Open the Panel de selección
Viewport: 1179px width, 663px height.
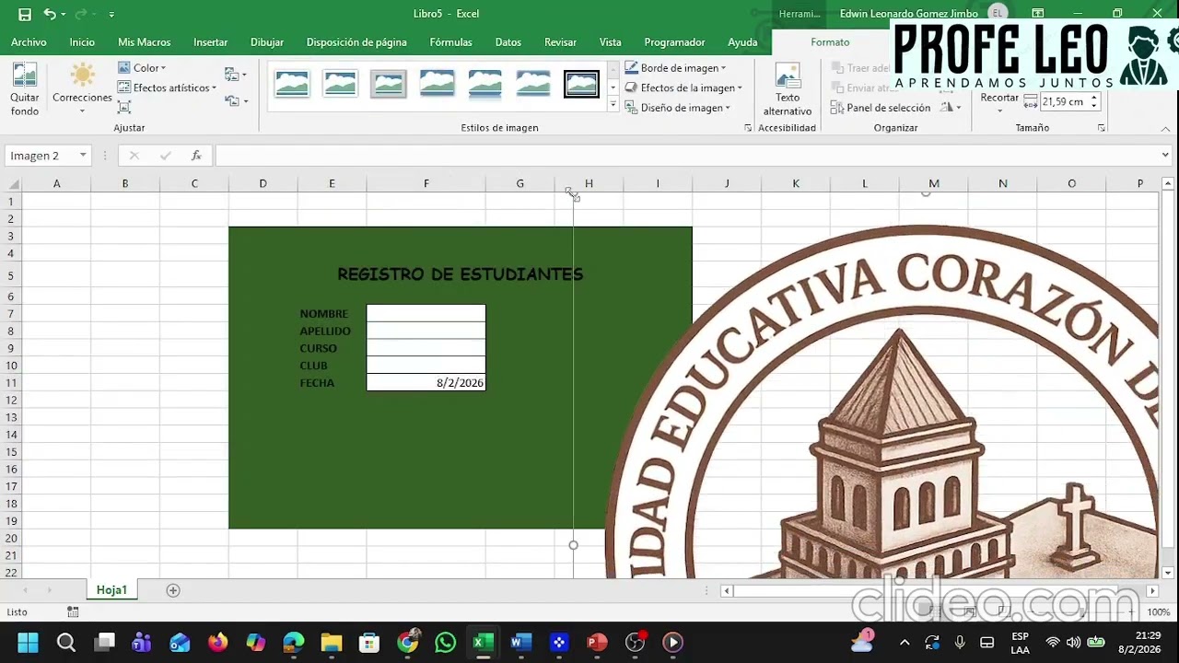tap(881, 108)
